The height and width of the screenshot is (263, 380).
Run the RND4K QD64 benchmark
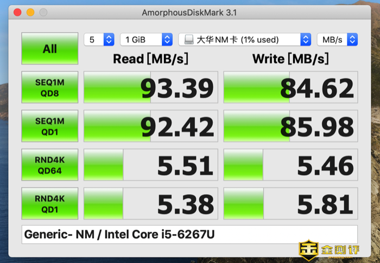coord(50,165)
